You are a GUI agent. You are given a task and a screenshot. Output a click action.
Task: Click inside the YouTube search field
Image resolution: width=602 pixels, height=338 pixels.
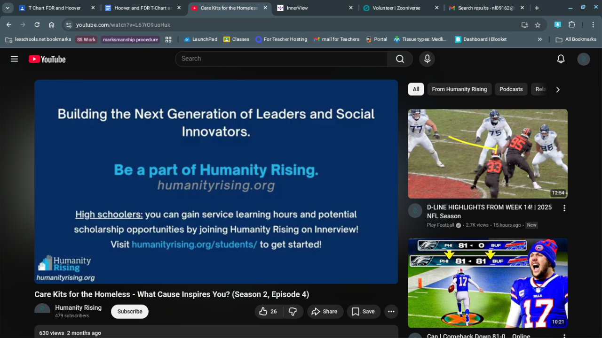coord(282,59)
